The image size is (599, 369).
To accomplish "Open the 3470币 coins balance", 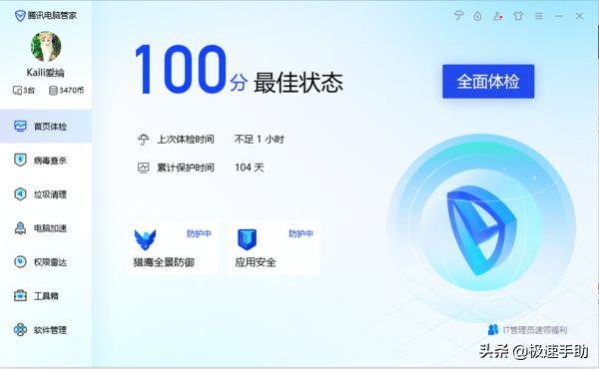I will click(67, 90).
